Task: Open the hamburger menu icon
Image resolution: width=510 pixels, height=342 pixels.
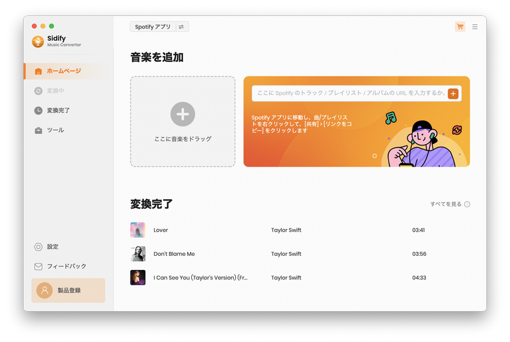Action: 475,27
